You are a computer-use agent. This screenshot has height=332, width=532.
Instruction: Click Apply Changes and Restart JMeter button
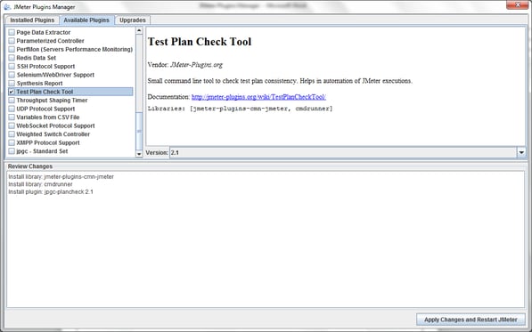coord(471,320)
